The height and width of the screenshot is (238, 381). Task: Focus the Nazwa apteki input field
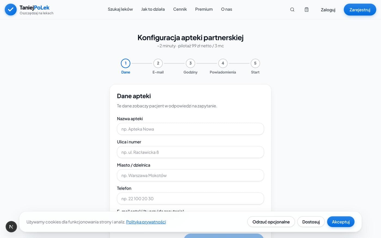click(x=190, y=129)
